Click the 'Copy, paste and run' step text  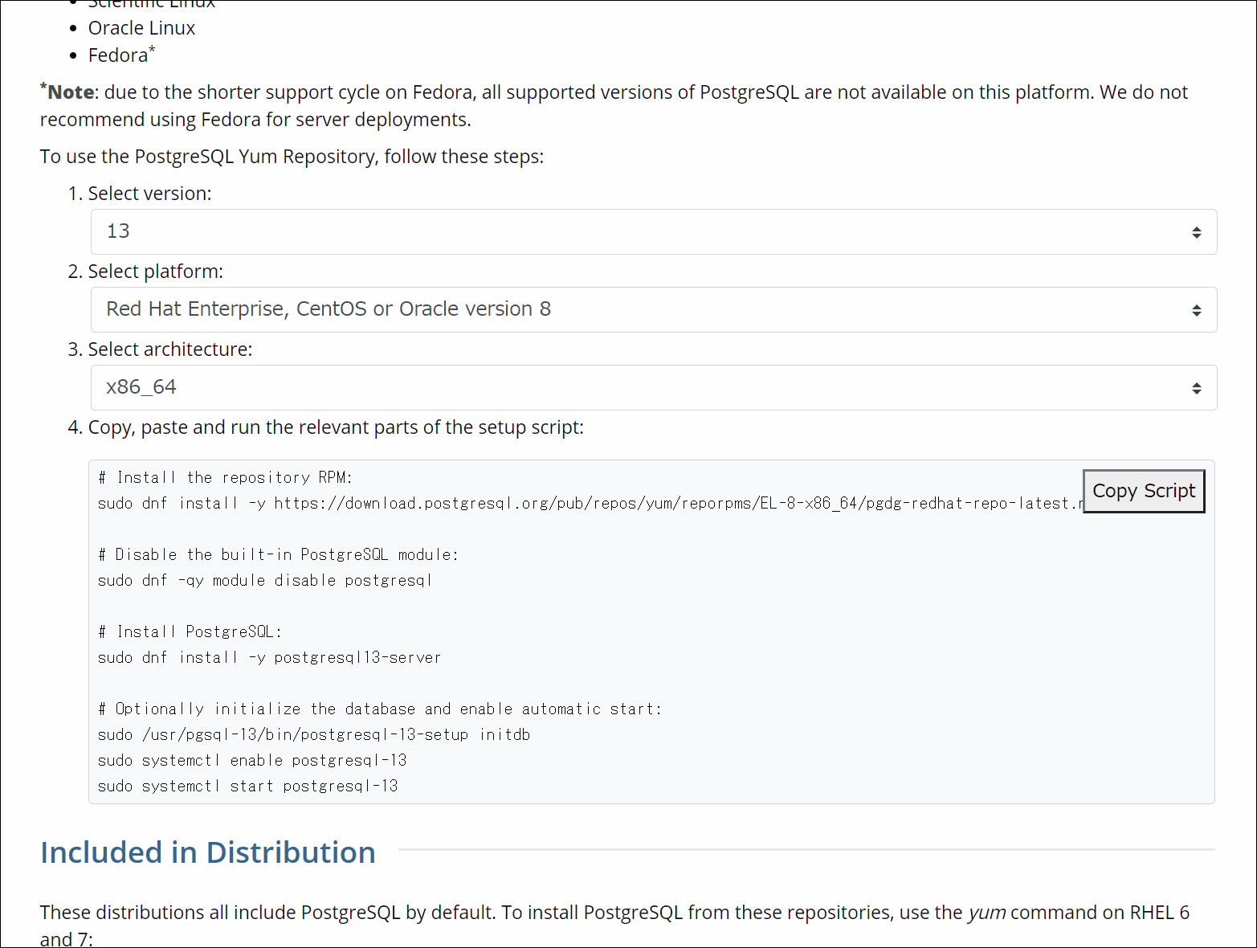(336, 427)
